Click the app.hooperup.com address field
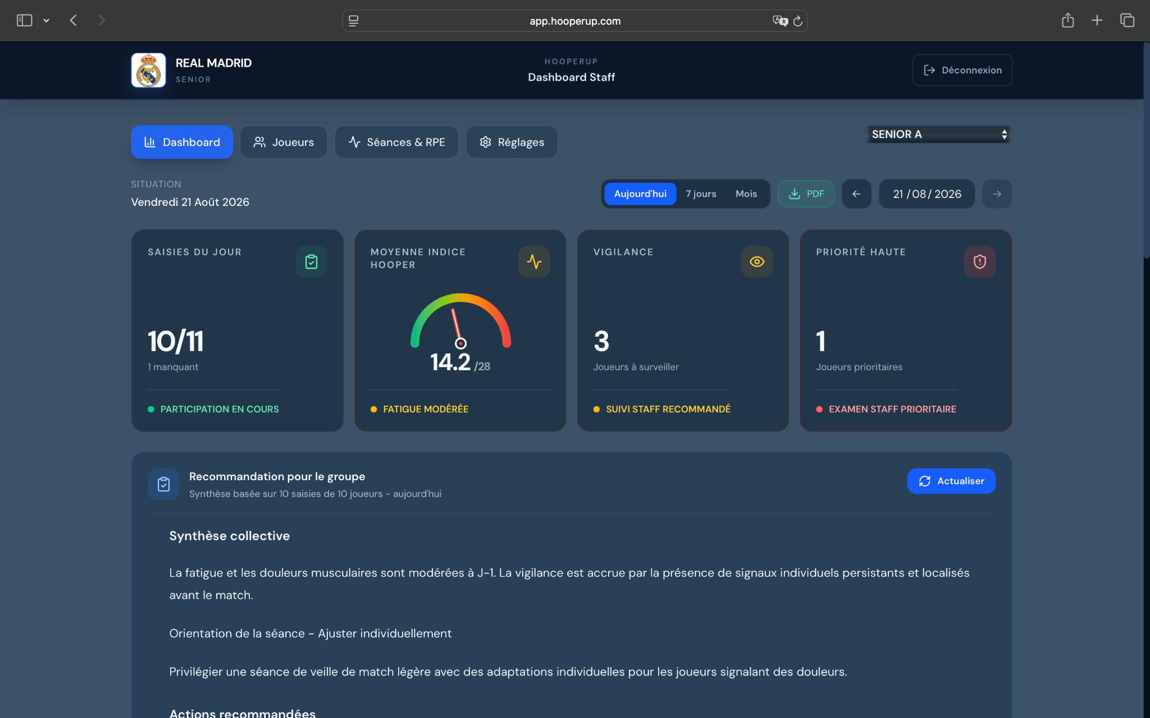1150x718 pixels. pos(574,21)
